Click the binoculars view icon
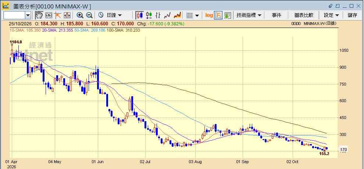The width and height of the screenshot is (364, 169). (x=49, y=15)
